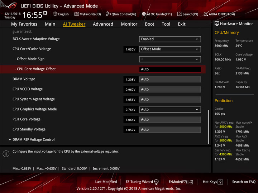The width and height of the screenshot is (258, 193).
Task: Open Search(F9) tool
Action: pos(187,14)
